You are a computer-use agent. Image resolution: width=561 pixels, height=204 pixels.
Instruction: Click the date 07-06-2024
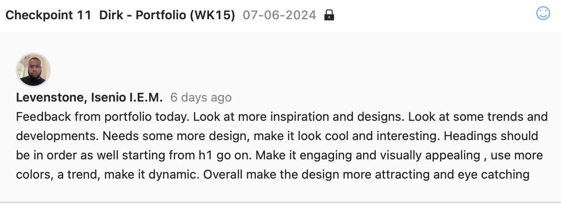(279, 15)
